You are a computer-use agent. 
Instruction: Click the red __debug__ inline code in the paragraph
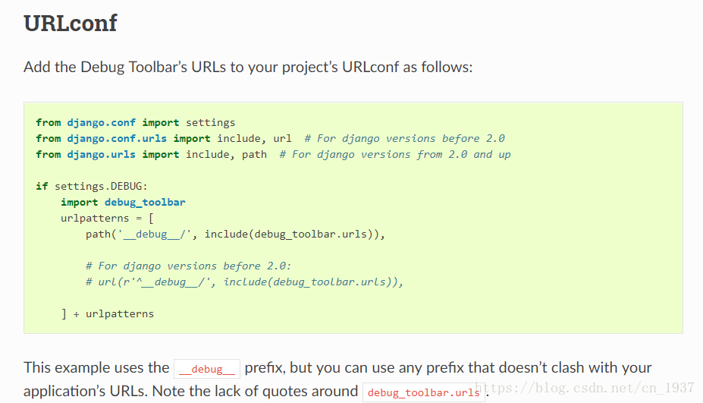(x=207, y=369)
